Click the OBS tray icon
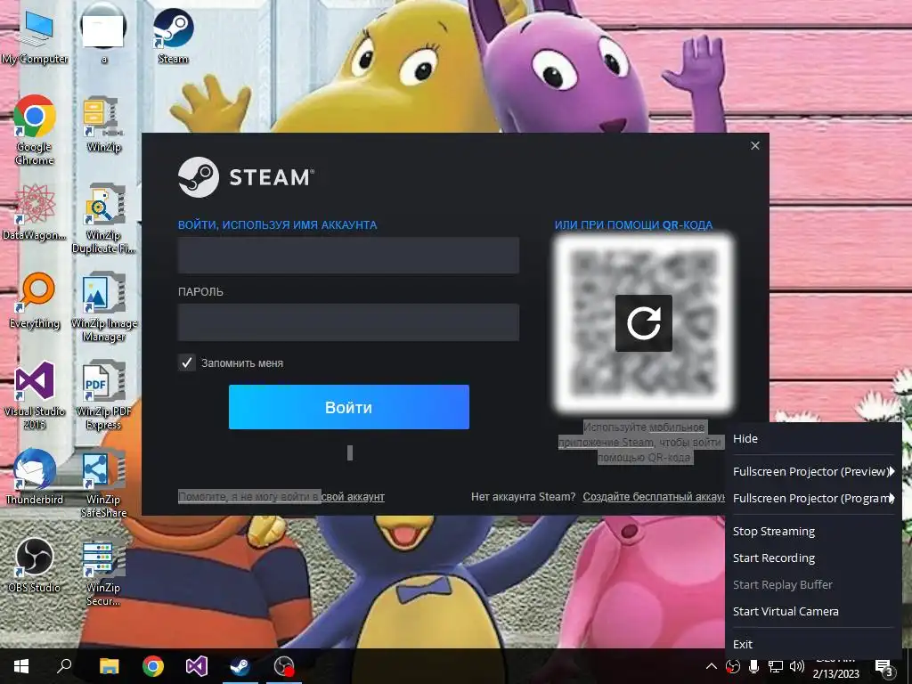Screen dimensions: 912x684 [733, 666]
